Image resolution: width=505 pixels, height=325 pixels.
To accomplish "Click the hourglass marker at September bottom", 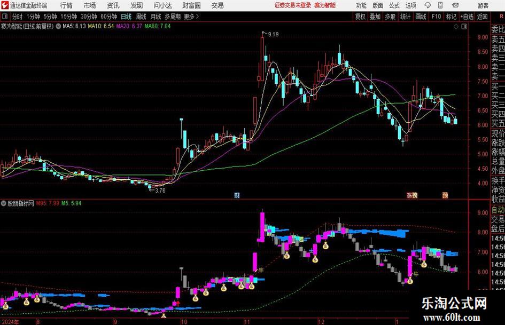I will coord(164,316).
